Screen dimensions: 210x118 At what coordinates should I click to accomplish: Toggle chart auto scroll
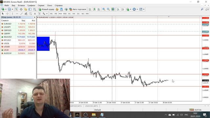pyautogui.click(x=118, y=9)
